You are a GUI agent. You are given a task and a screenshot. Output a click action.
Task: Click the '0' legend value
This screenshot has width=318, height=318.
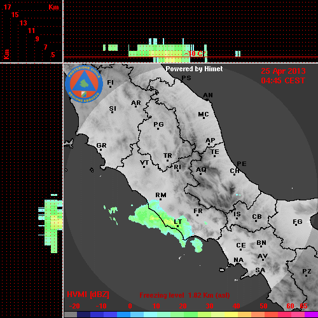(130, 306)
